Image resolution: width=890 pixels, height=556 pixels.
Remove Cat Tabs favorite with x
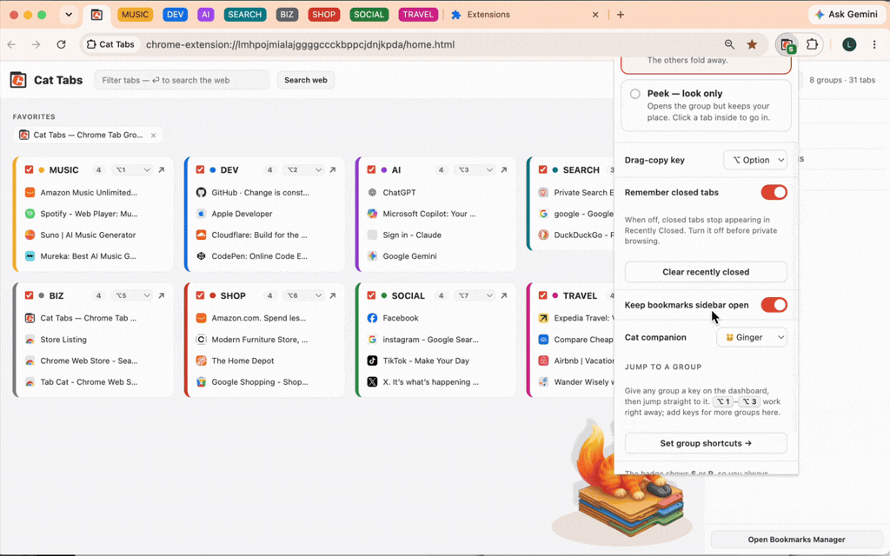(153, 136)
